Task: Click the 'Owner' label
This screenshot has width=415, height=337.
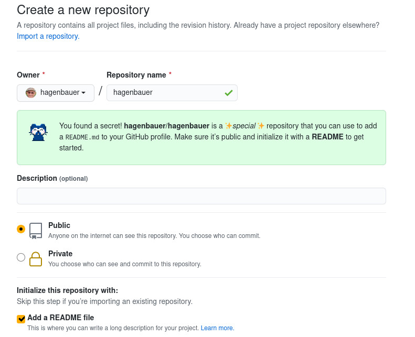Action: pyautogui.click(x=28, y=75)
